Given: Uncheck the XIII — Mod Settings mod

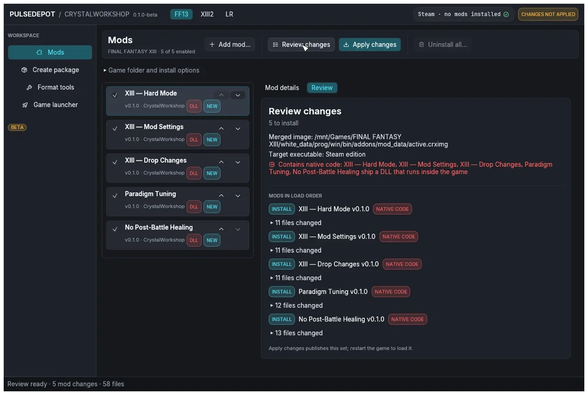Looking at the screenshot, I should click(x=115, y=129).
